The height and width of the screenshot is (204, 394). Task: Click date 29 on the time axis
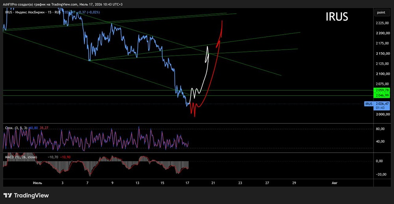[x=294, y=183]
